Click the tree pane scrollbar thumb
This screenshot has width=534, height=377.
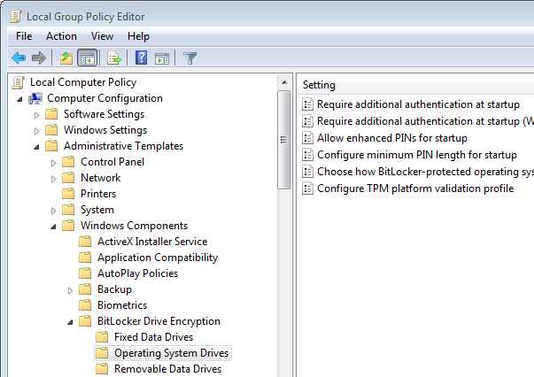coord(283,140)
